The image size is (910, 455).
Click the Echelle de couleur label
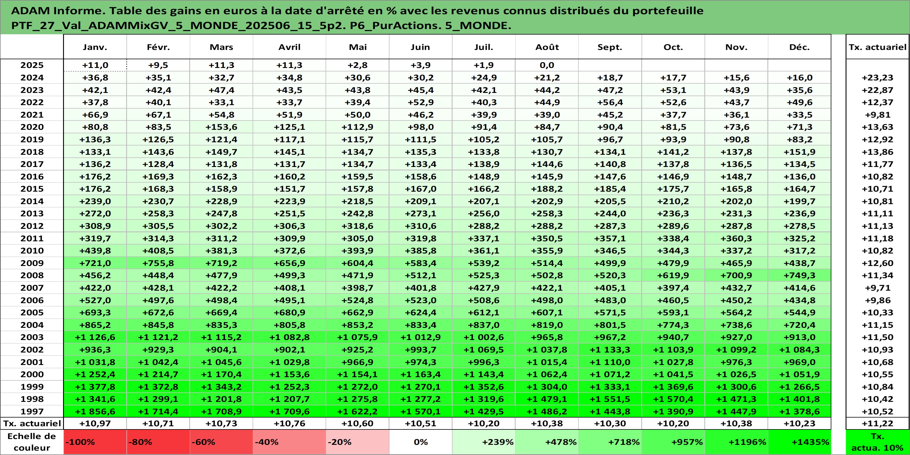point(32,442)
